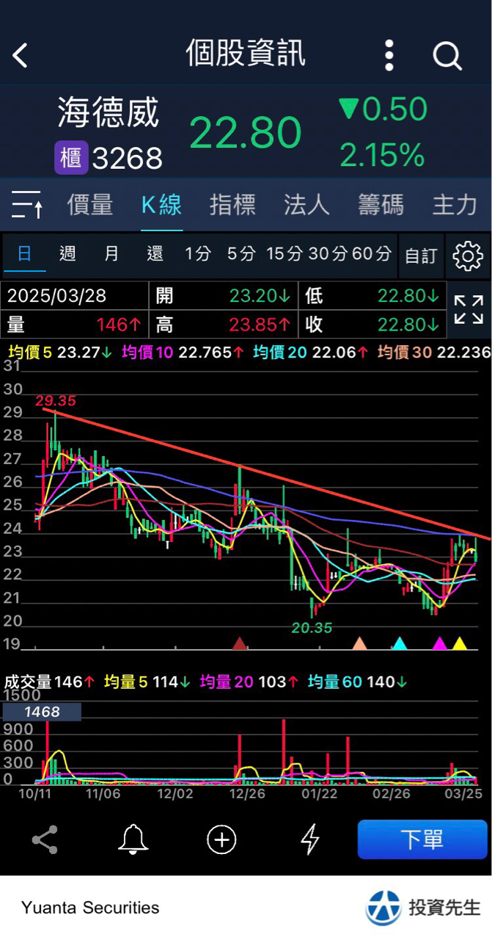Image resolution: width=492 pixels, height=940 pixels.
Task: Go back with the left arrow
Action: (21, 55)
